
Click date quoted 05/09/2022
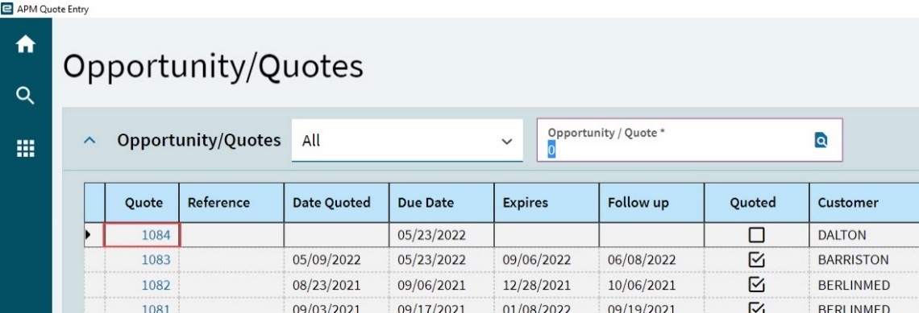pyautogui.click(x=336, y=260)
